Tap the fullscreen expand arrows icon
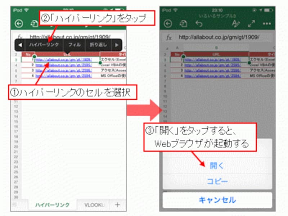This screenshot has width=288, height=216. pyautogui.click(x=251, y=24)
